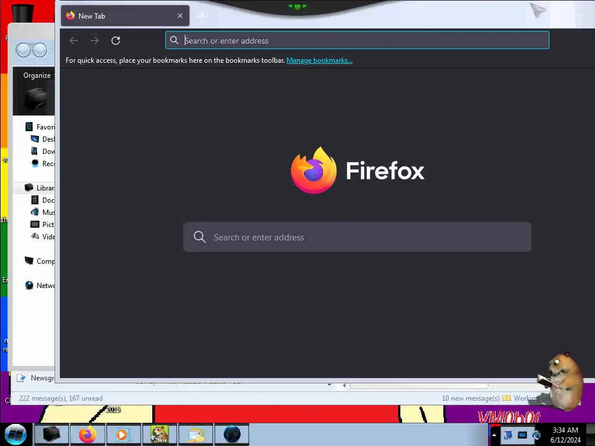Click the paper plane icon at top right

(x=537, y=10)
